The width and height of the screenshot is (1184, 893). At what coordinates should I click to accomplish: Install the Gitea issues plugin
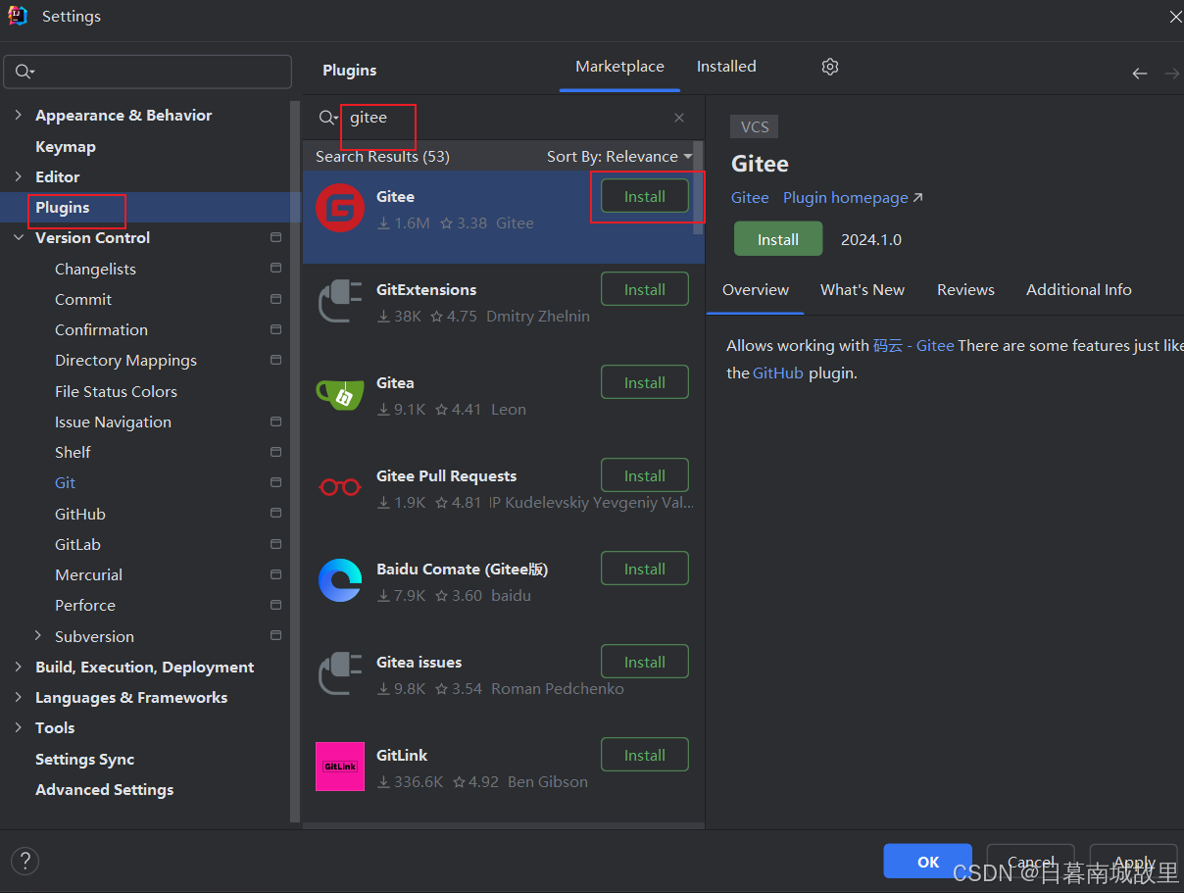tap(645, 662)
